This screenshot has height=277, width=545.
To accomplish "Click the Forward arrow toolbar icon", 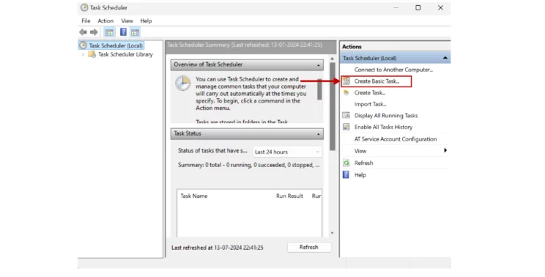I will pyautogui.click(x=94, y=32).
